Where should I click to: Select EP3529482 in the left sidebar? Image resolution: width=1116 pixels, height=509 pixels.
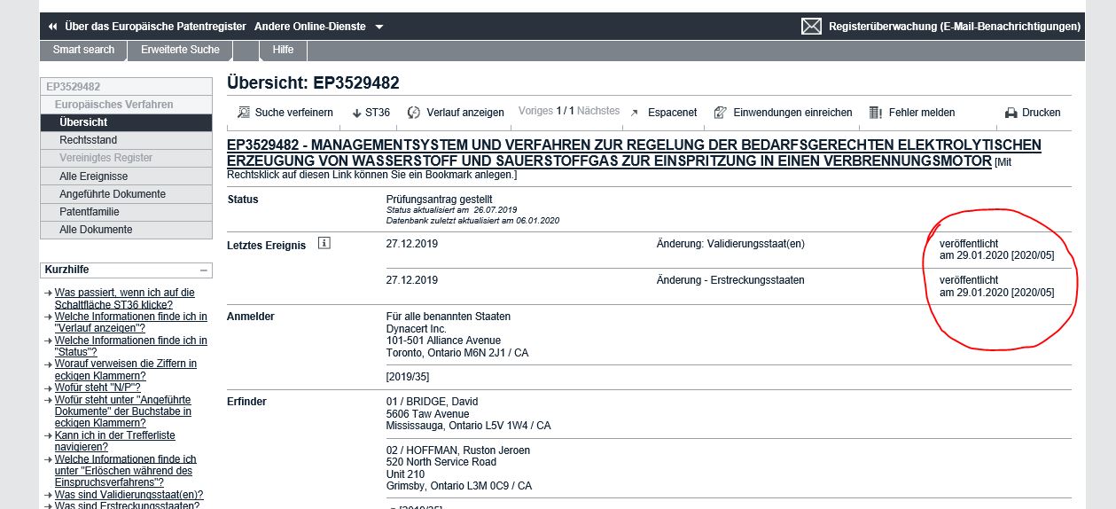pyautogui.click(x=127, y=87)
